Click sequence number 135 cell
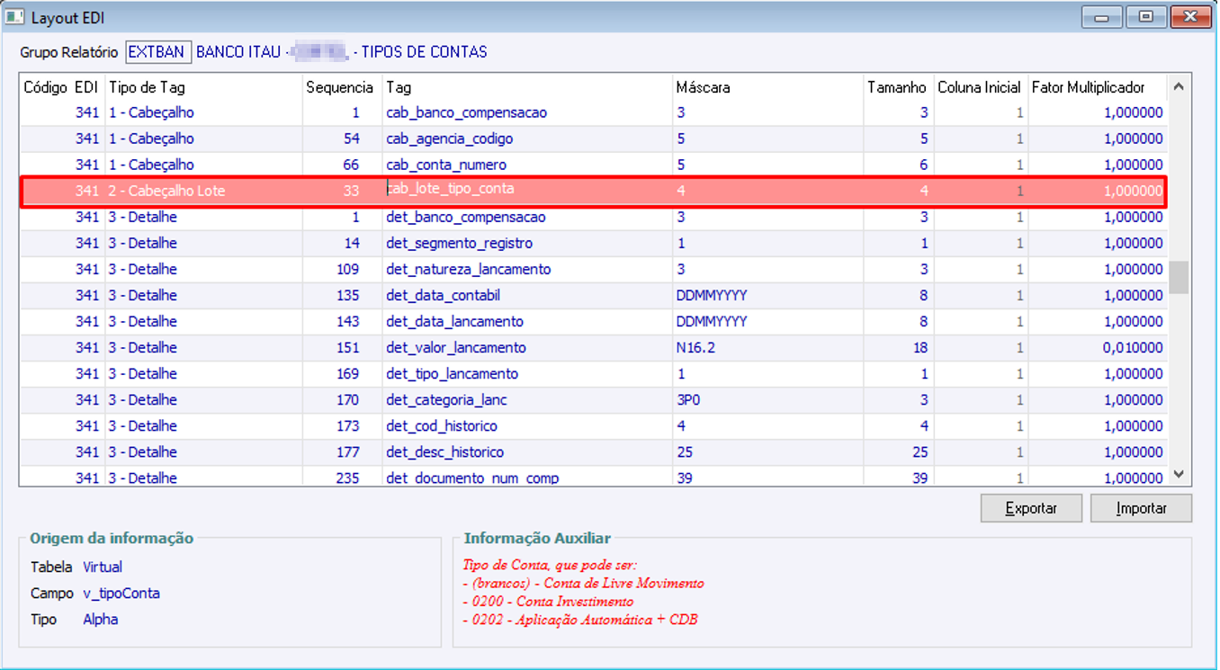Image resolution: width=1220 pixels, height=670 pixels. click(x=341, y=295)
